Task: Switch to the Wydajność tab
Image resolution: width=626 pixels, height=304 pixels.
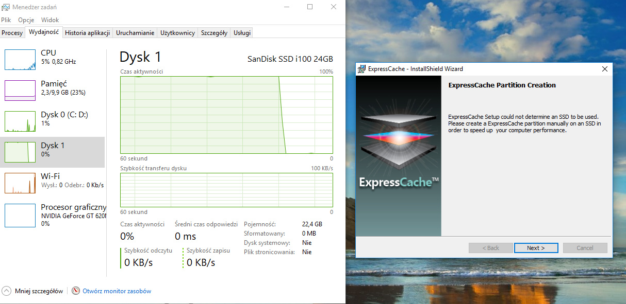Action: [x=44, y=32]
